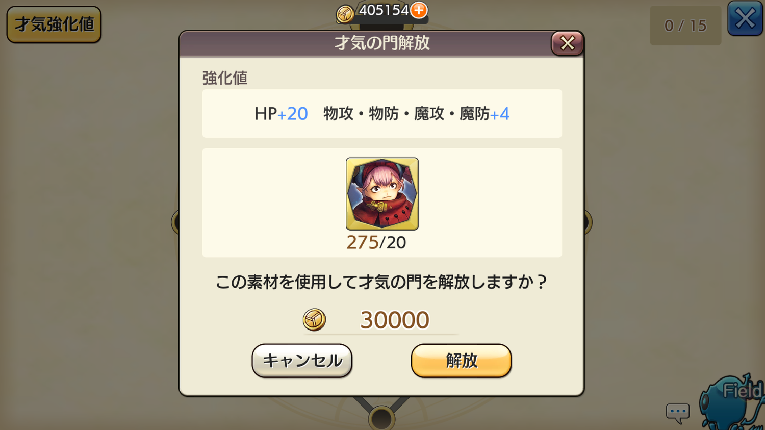The height and width of the screenshot is (430, 765).
Task: Tap the partially hidden node at dialog's right edge
Action: coord(588,222)
